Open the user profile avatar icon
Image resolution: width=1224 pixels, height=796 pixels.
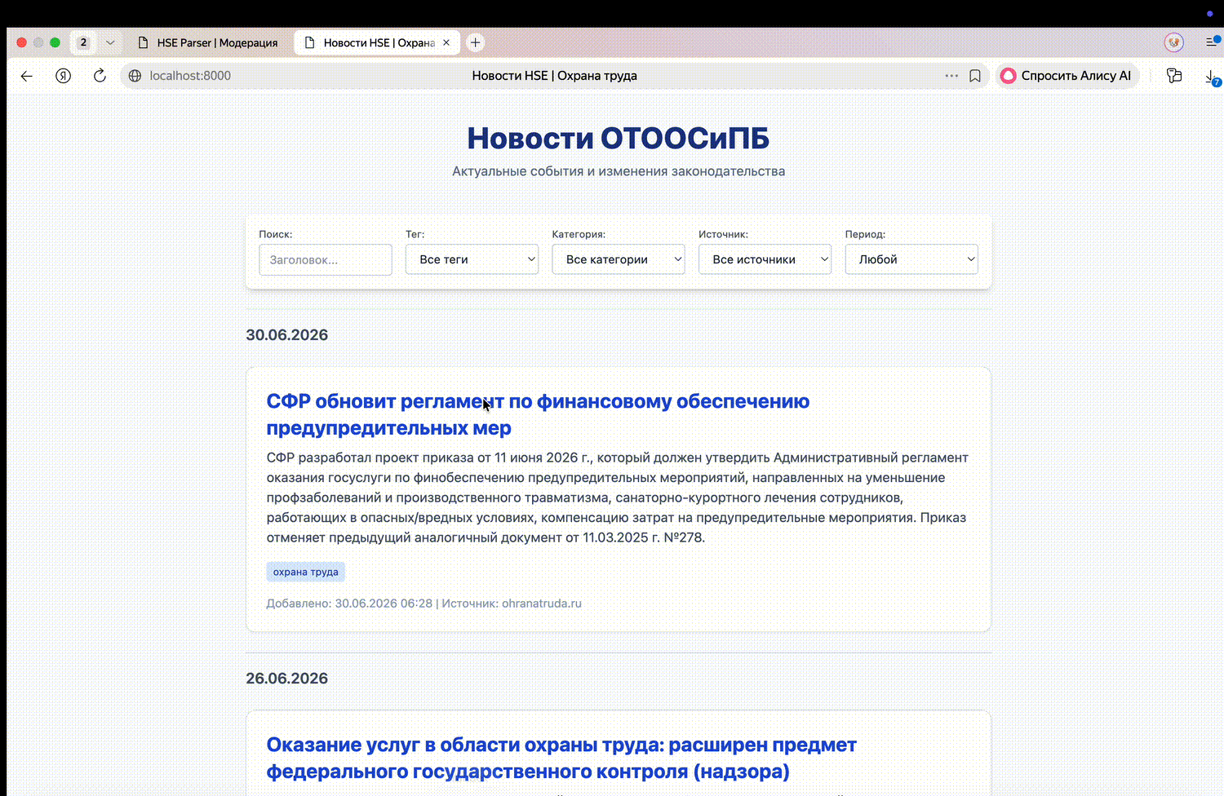1173,42
